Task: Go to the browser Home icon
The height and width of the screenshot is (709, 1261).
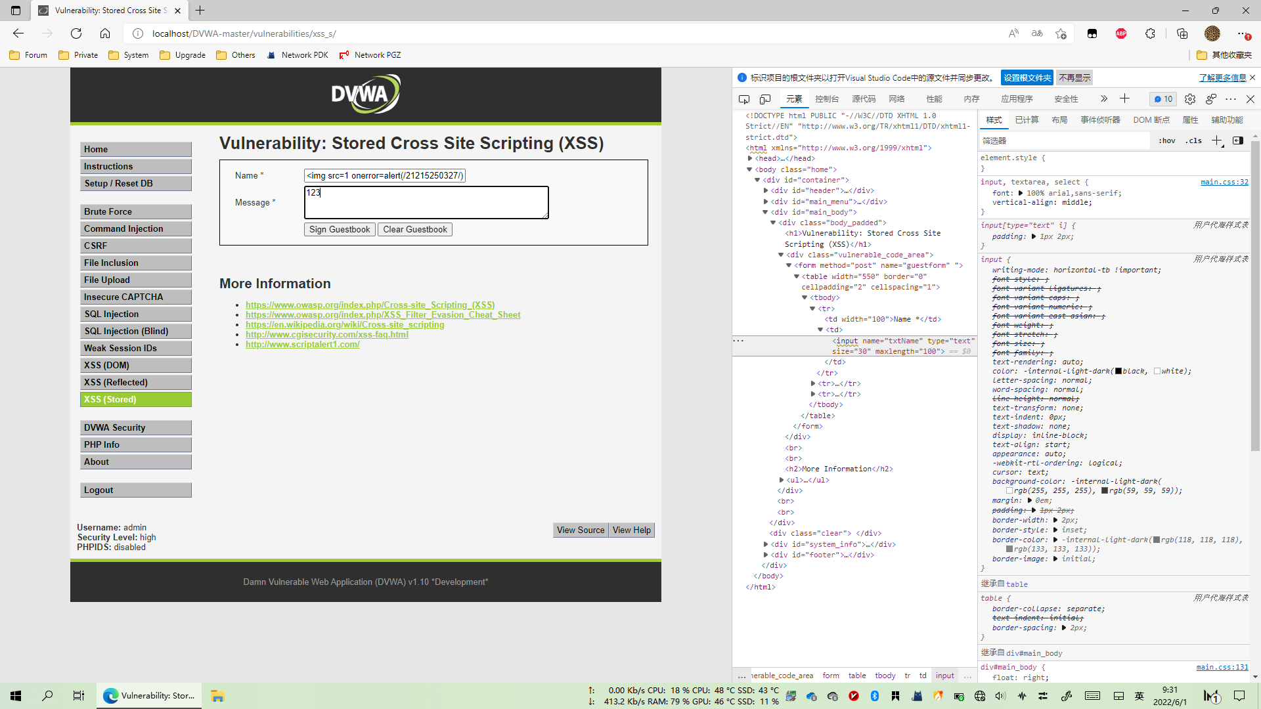Action: (x=105, y=33)
